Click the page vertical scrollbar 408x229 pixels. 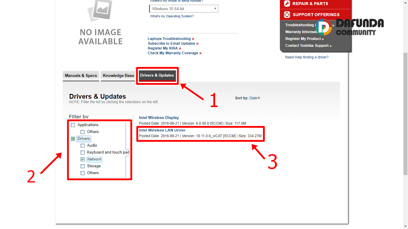point(405,113)
